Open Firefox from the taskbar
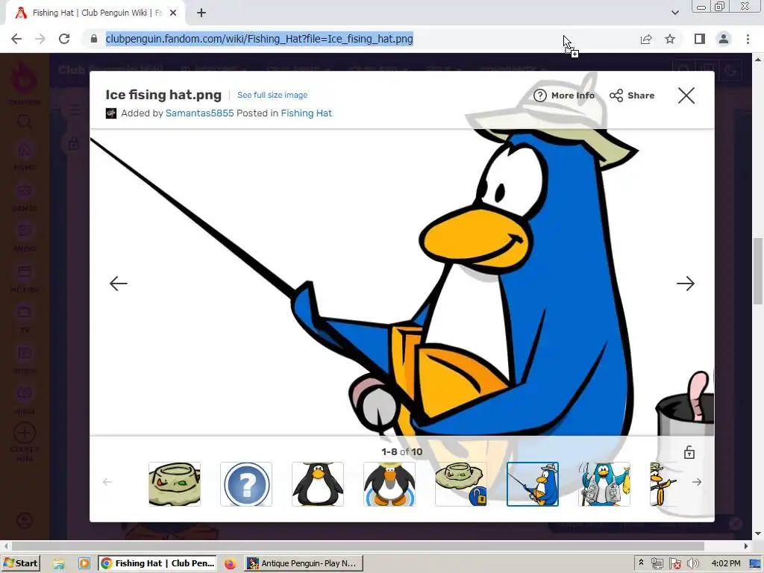 230,564
